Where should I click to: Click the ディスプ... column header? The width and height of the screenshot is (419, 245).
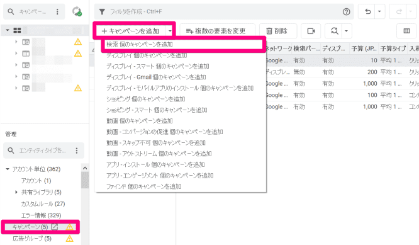click(334, 48)
